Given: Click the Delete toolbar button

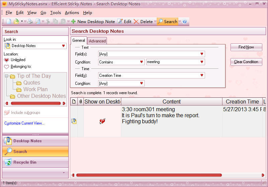Looking at the screenshot, I should (x=143, y=22).
